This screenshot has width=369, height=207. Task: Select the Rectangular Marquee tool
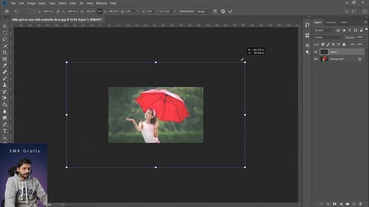coord(5,33)
